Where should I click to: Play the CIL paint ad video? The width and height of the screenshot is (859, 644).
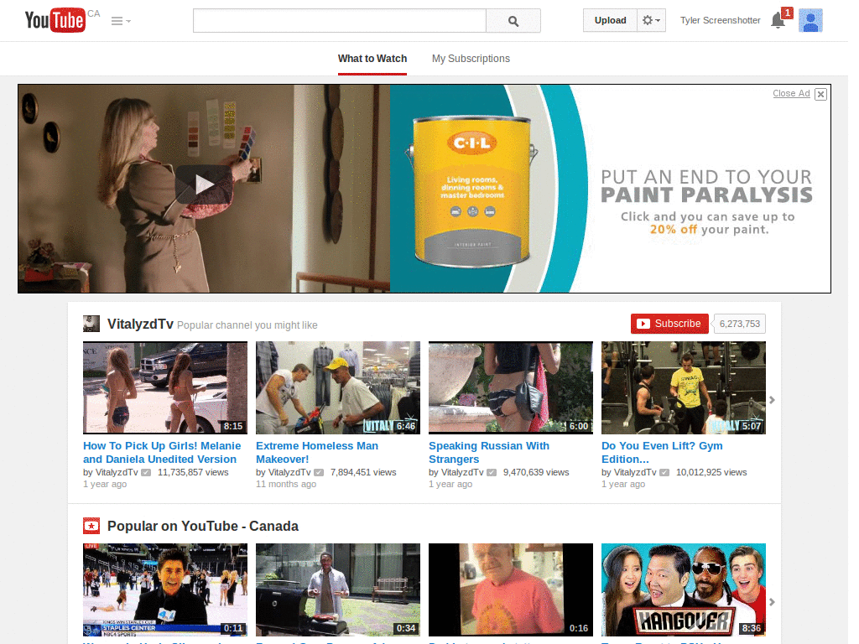(x=204, y=184)
